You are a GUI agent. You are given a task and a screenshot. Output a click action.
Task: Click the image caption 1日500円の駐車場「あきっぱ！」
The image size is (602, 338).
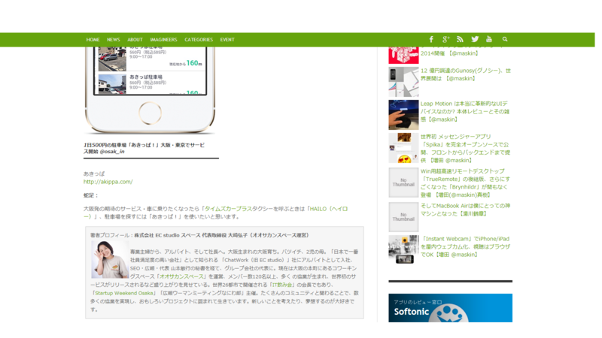coord(144,148)
